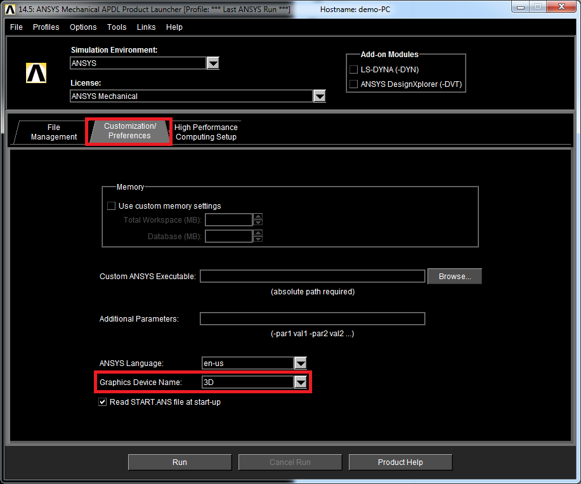Expand the Graphics Device Name dropdown arrow
The image size is (581, 484).
[301, 382]
